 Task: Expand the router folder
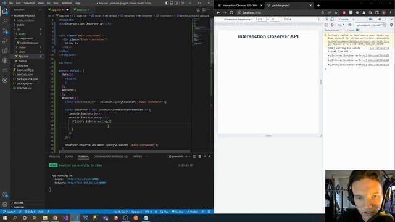(22, 47)
